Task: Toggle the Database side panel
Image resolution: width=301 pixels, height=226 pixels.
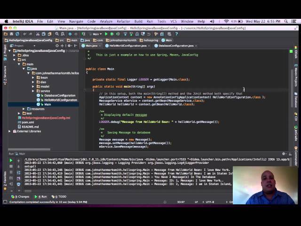Action: [296, 100]
